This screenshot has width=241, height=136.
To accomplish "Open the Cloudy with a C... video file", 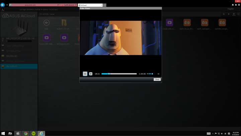I will click(x=169, y=22).
